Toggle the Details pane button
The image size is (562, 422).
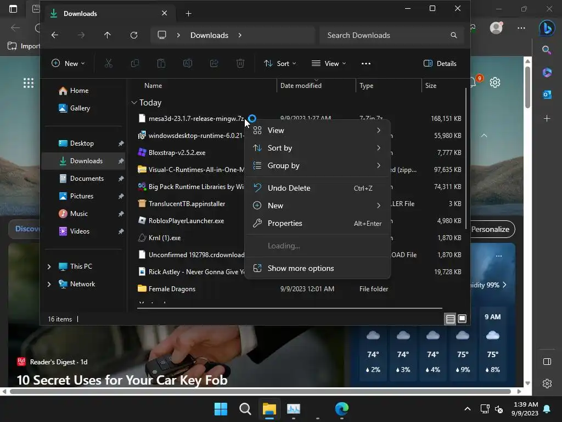point(440,64)
